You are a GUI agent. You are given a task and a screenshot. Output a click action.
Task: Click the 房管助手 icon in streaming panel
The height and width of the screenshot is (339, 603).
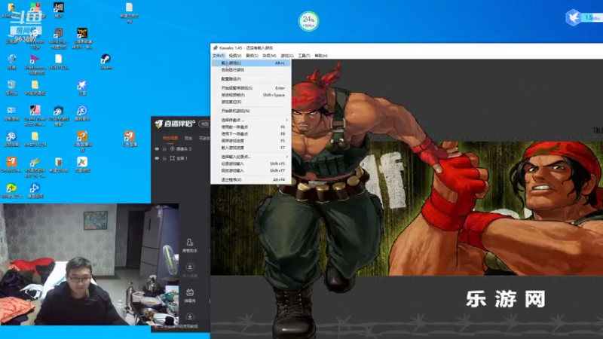[190, 245]
